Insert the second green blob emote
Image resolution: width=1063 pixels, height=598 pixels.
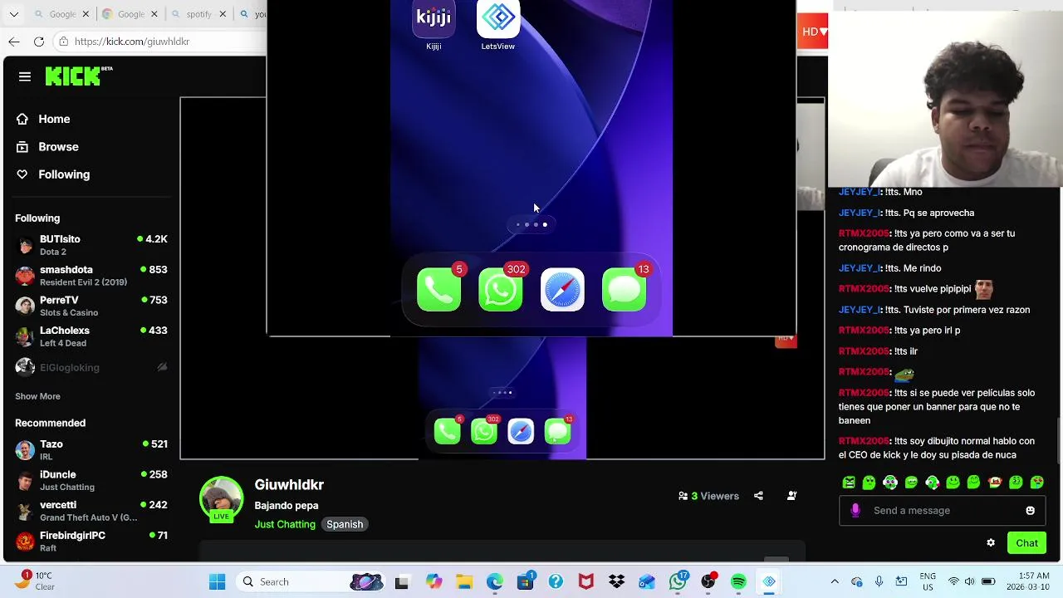(x=870, y=483)
